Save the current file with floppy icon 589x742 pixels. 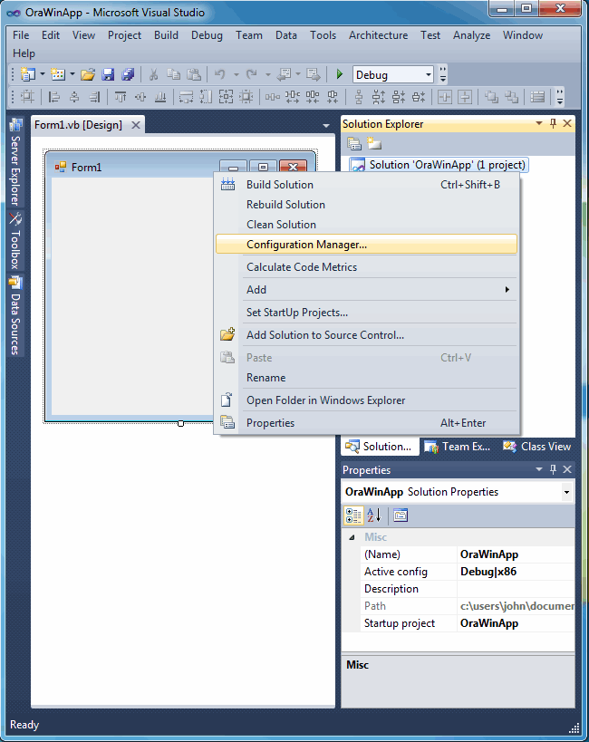[108, 74]
